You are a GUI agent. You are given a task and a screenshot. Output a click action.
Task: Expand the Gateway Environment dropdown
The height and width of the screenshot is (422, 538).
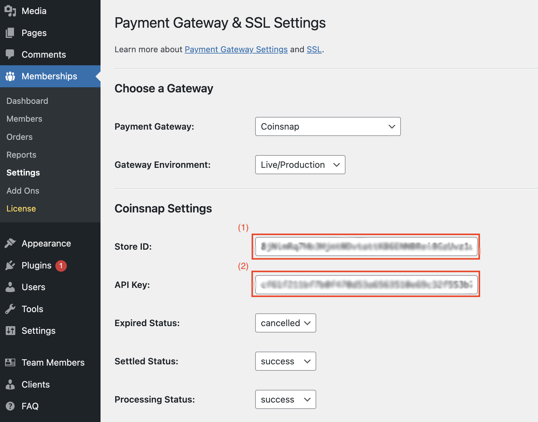[300, 165]
